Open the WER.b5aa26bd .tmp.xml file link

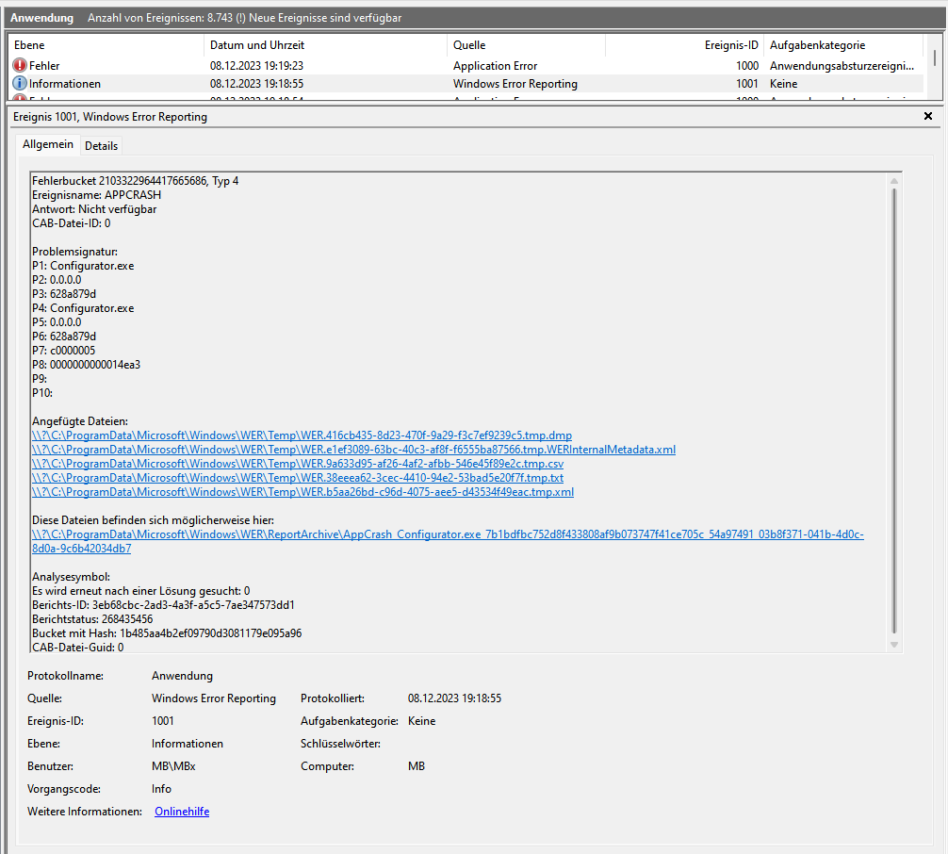click(302, 492)
